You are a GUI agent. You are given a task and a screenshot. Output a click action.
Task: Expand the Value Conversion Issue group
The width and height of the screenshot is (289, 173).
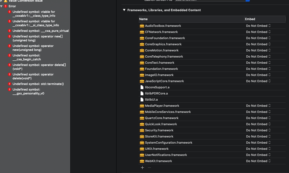tap(1, 1)
